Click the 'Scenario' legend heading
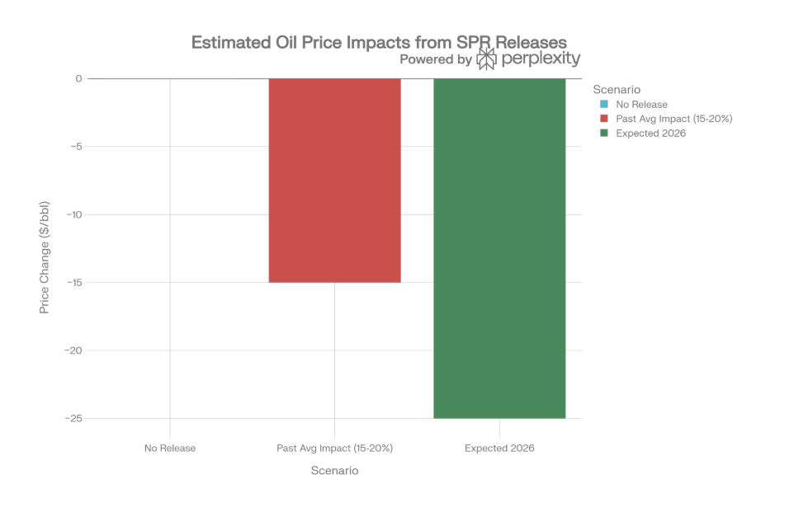This screenshot has width=794, height=531. pyautogui.click(x=617, y=89)
